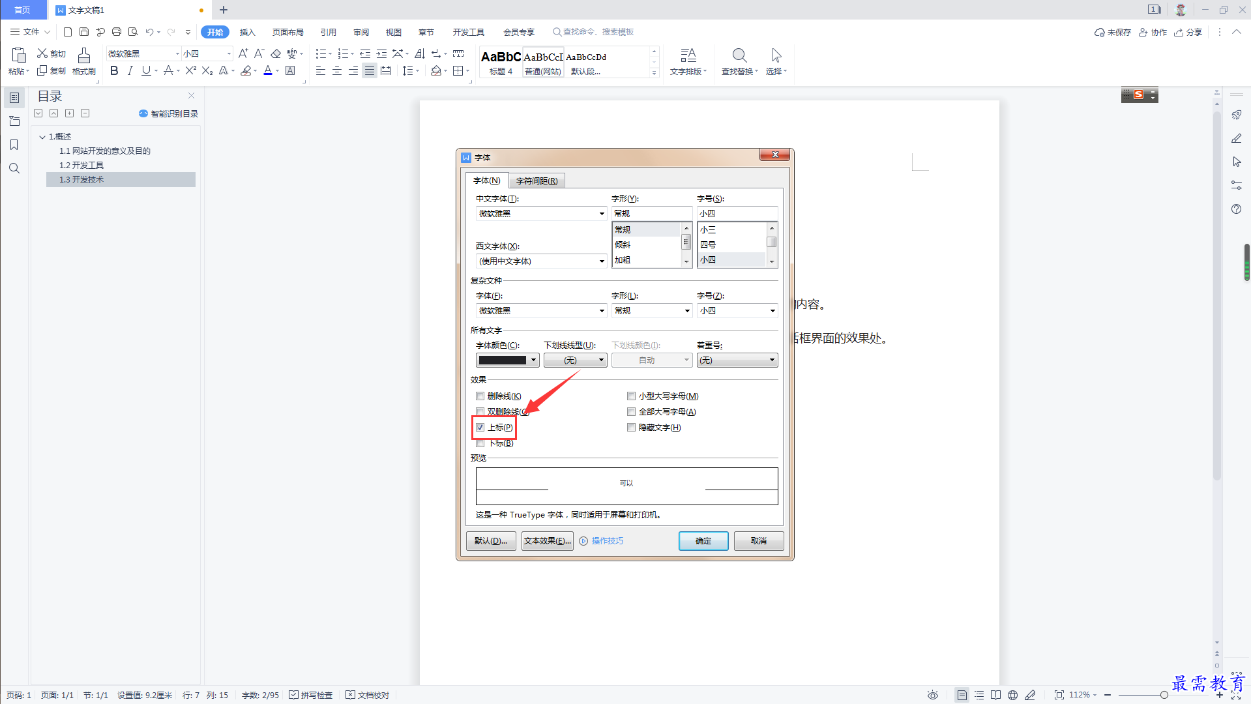Image resolution: width=1251 pixels, height=704 pixels.
Task: Open the complex script style (字形L) dropdown
Action: pyautogui.click(x=687, y=311)
